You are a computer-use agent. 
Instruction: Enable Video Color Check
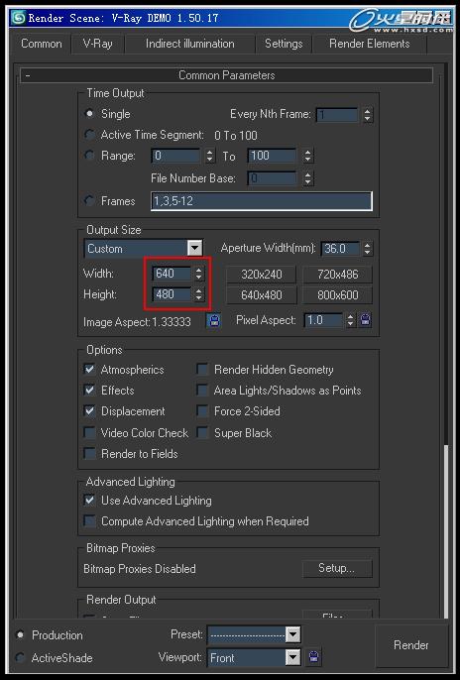pyautogui.click(x=90, y=432)
